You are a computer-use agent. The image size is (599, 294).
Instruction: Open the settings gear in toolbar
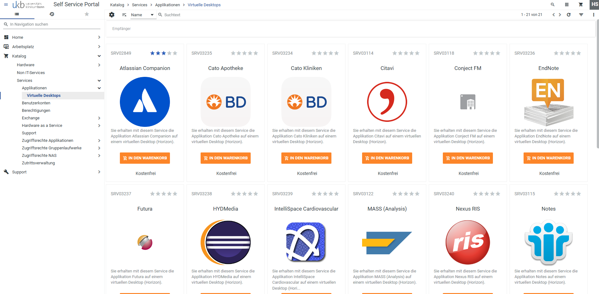(x=112, y=15)
